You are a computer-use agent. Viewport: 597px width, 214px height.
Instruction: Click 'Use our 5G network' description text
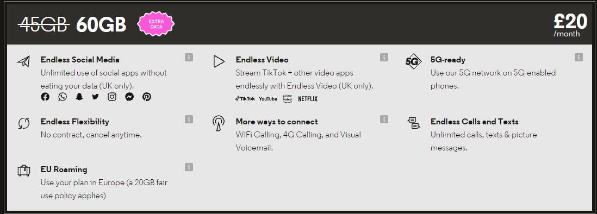pos(493,79)
